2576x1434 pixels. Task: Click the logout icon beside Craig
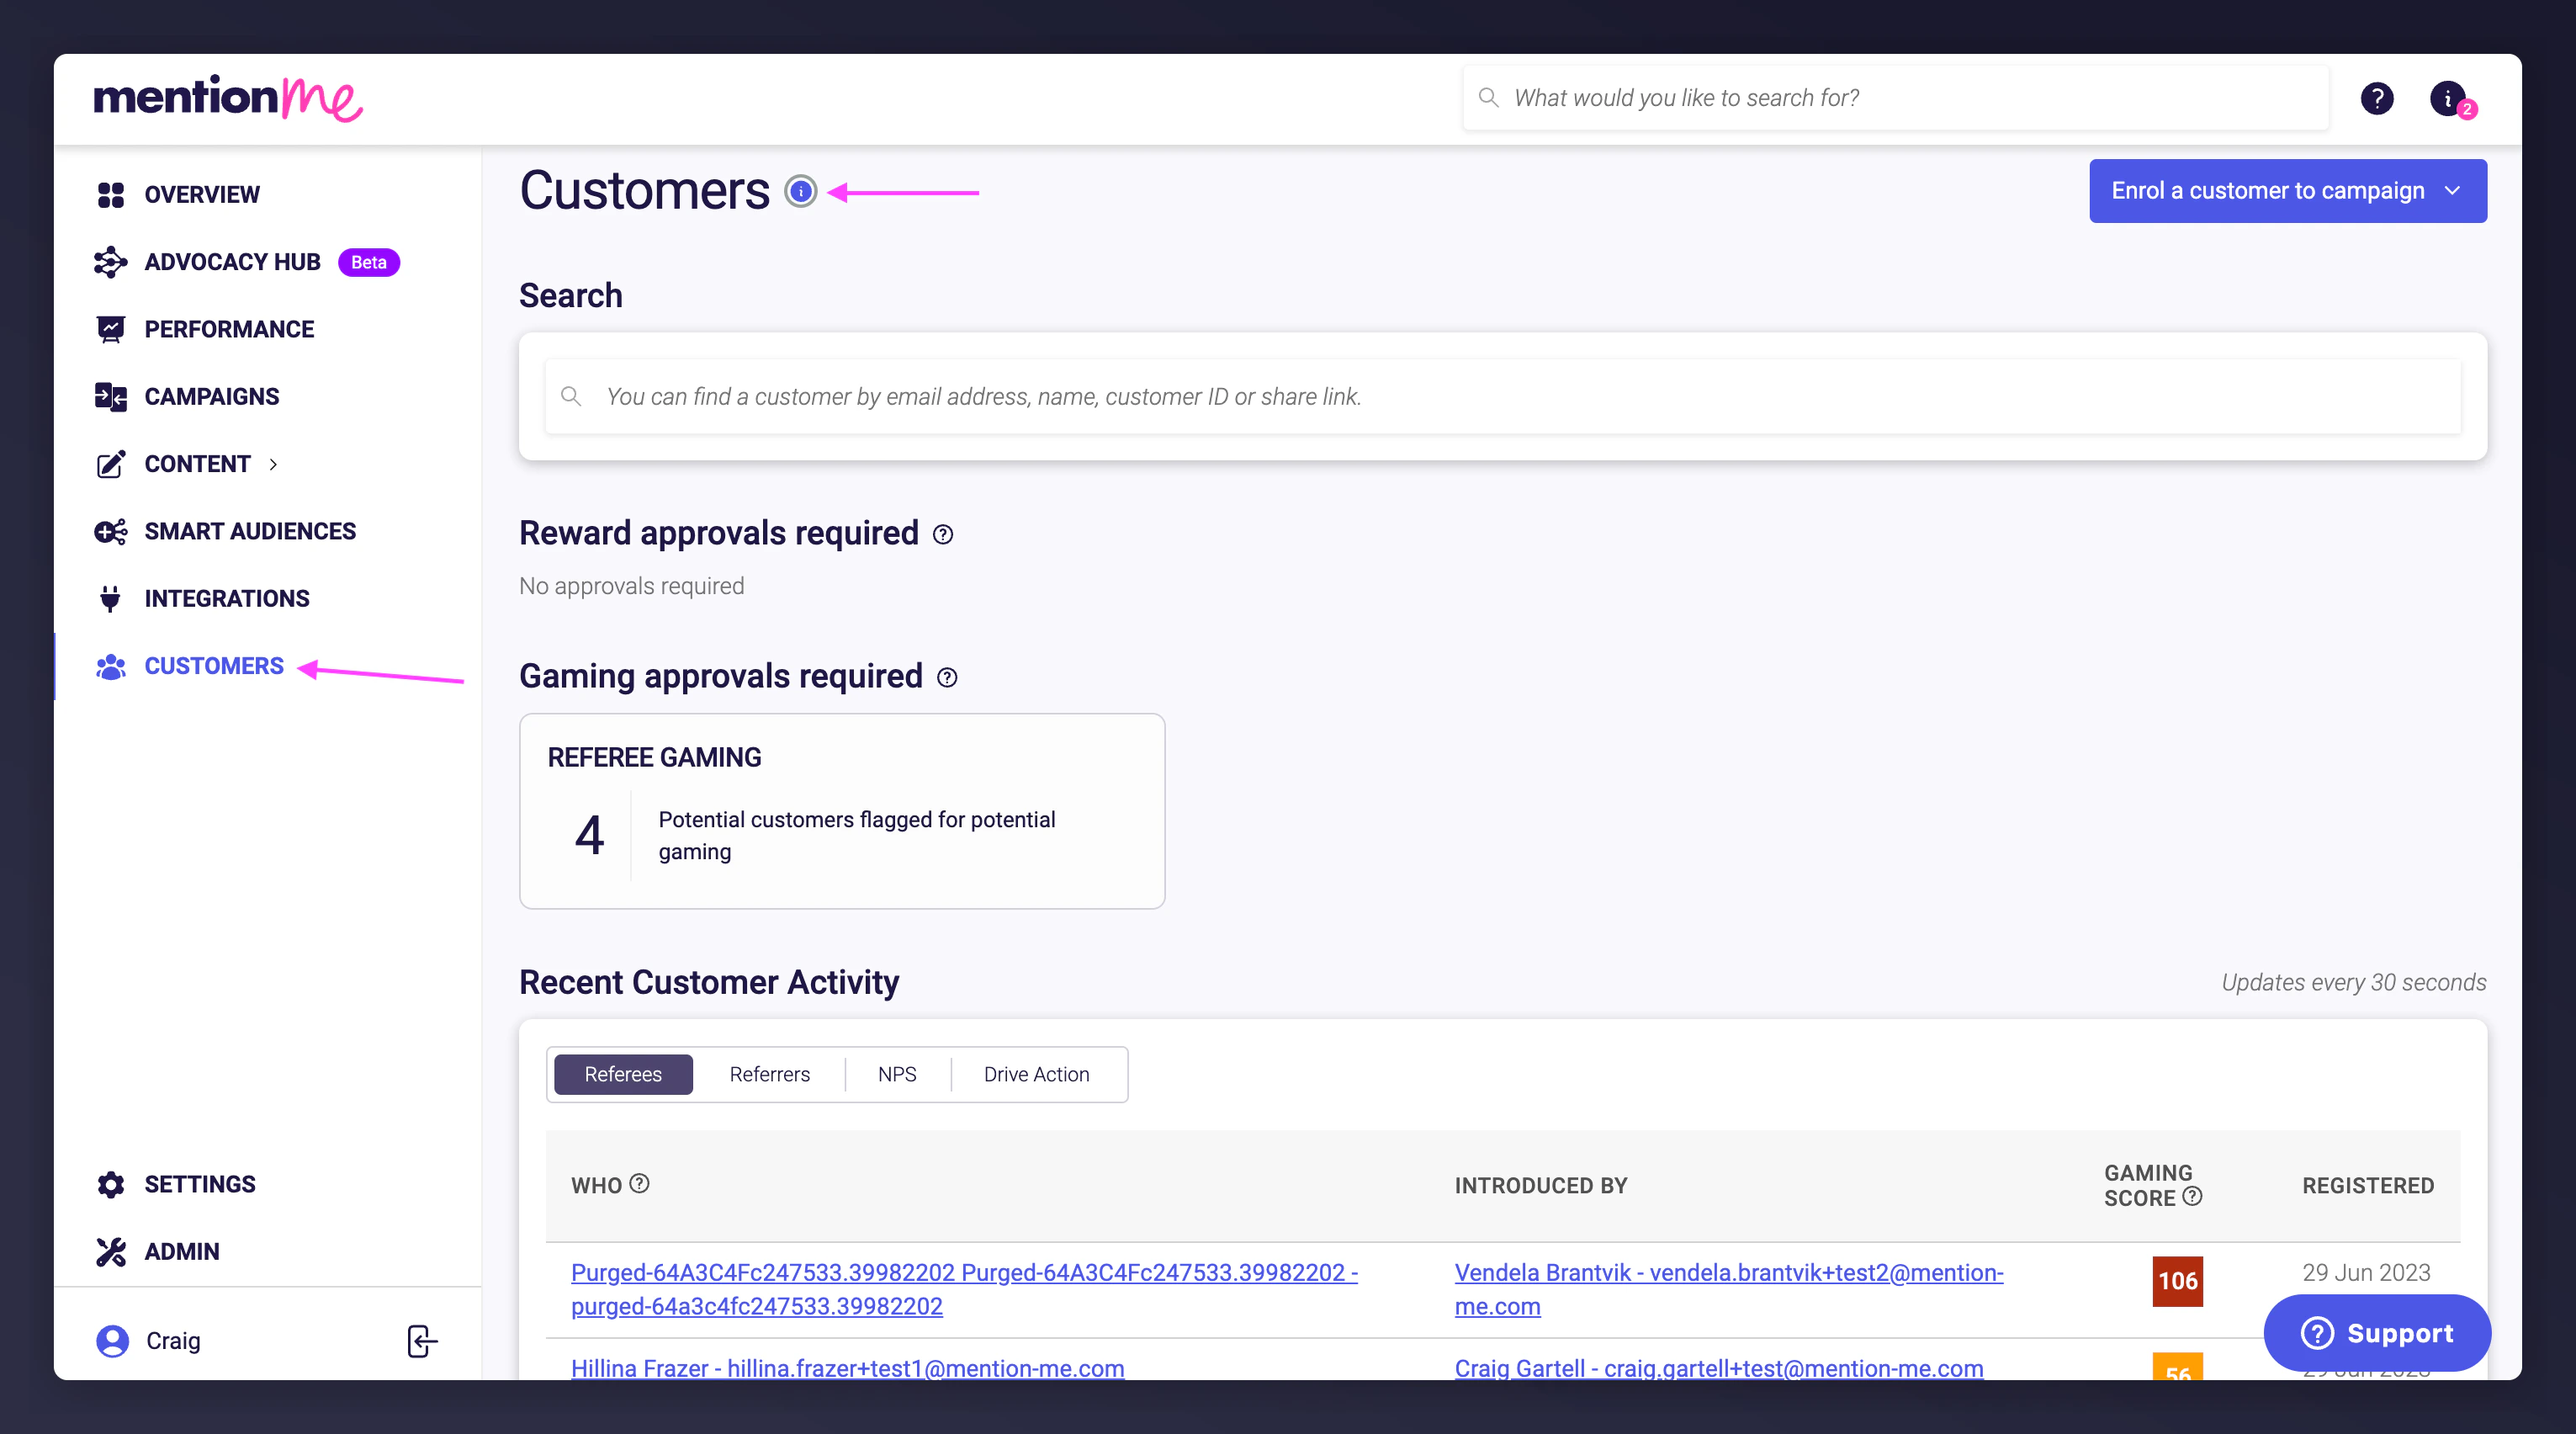tap(422, 1341)
